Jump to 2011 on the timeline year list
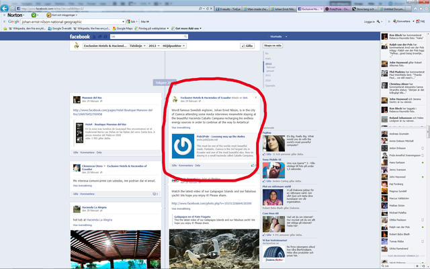Viewport: 430px width, 269px height. pos(268,75)
